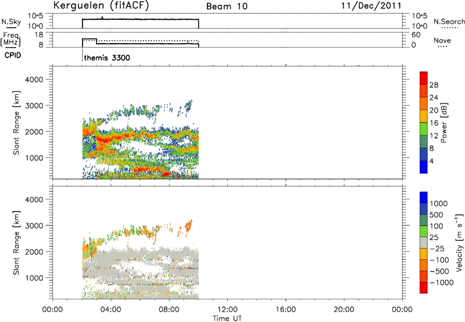Click the 'themis 3300' CPID text
The height and width of the screenshot is (322, 465).
point(107,58)
